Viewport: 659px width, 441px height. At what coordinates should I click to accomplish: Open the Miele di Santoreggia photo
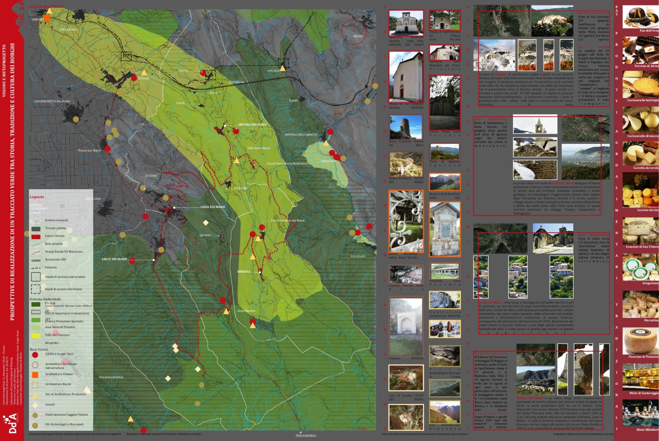(x=640, y=377)
